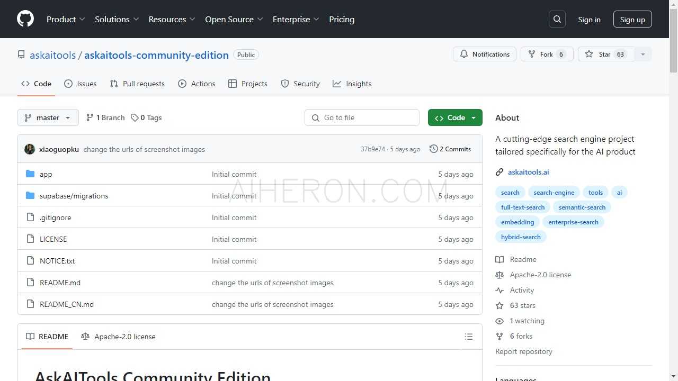Image resolution: width=678 pixels, height=381 pixels.
Task: Open the green Code dropdown button
Action: pos(455,117)
